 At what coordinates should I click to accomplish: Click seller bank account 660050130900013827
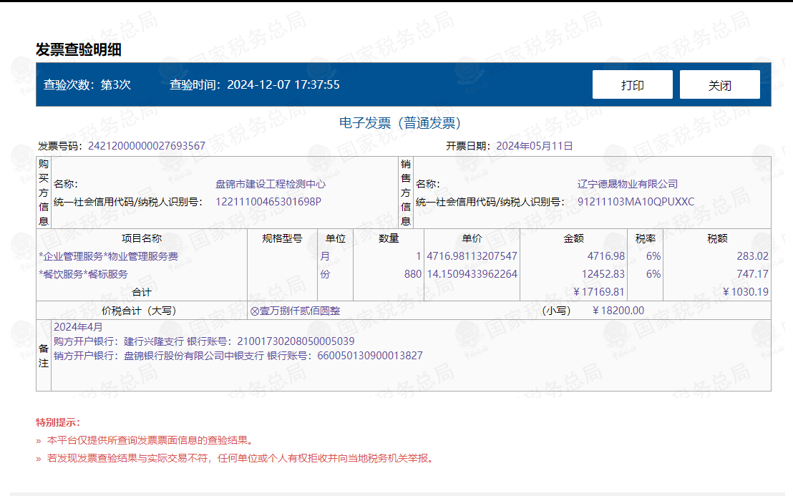[370, 356]
